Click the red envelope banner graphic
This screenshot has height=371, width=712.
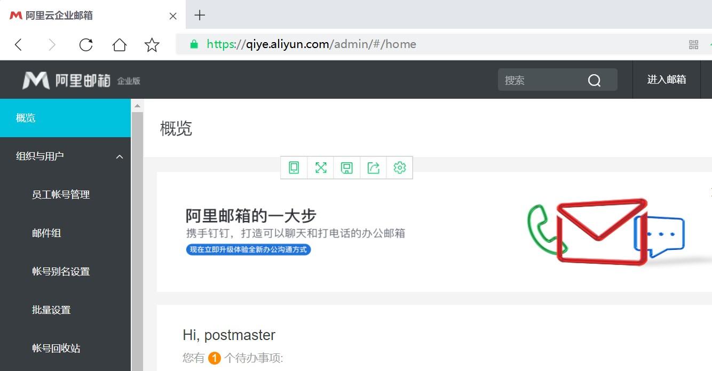[x=602, y=231]
